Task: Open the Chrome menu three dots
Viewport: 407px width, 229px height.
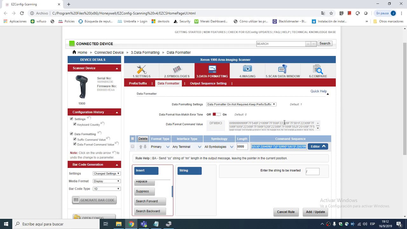Action: 401,13
